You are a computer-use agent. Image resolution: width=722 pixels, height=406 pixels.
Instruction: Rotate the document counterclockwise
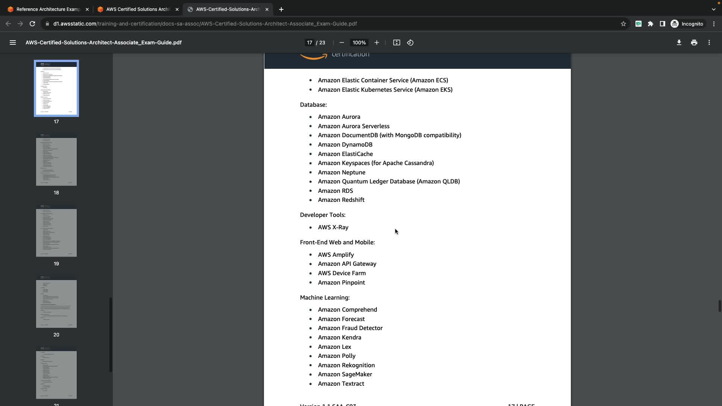(410, 42)
